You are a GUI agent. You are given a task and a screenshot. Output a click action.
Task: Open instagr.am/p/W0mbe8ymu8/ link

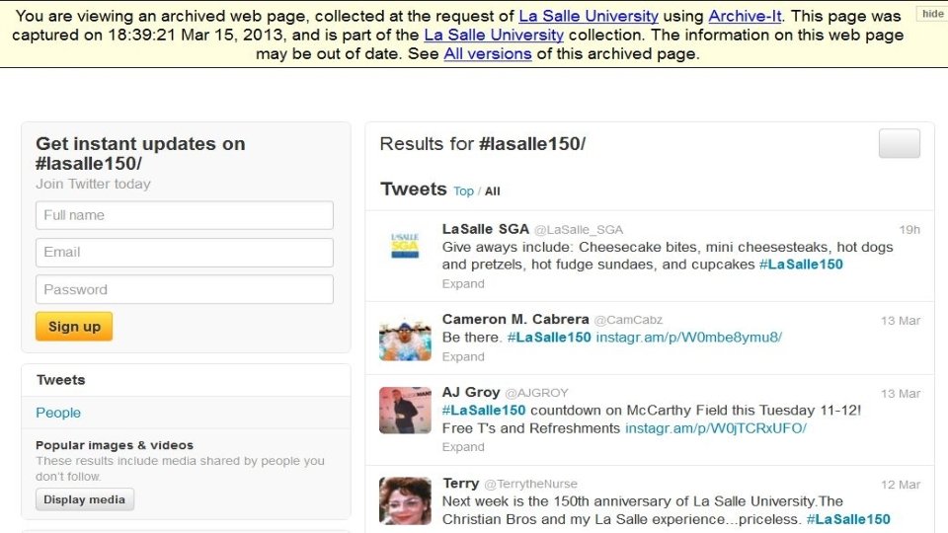tap(689, 338)
